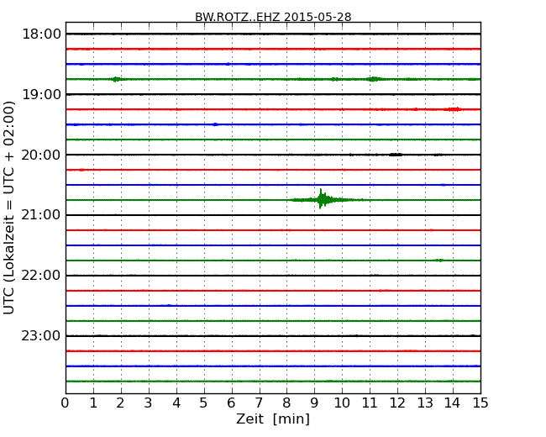Click x-axis tick label 9
This screenshot has height=437, width=546.
314,403
